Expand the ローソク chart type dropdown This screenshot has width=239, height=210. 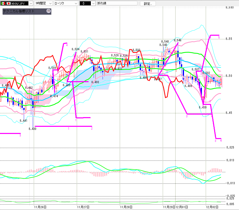[76, 4]
